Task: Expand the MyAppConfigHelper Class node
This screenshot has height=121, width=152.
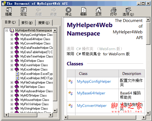Action: [x=12, y=35]
